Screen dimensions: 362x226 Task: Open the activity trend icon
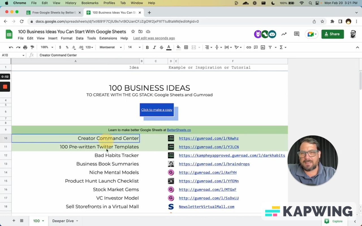click(284, 34)
